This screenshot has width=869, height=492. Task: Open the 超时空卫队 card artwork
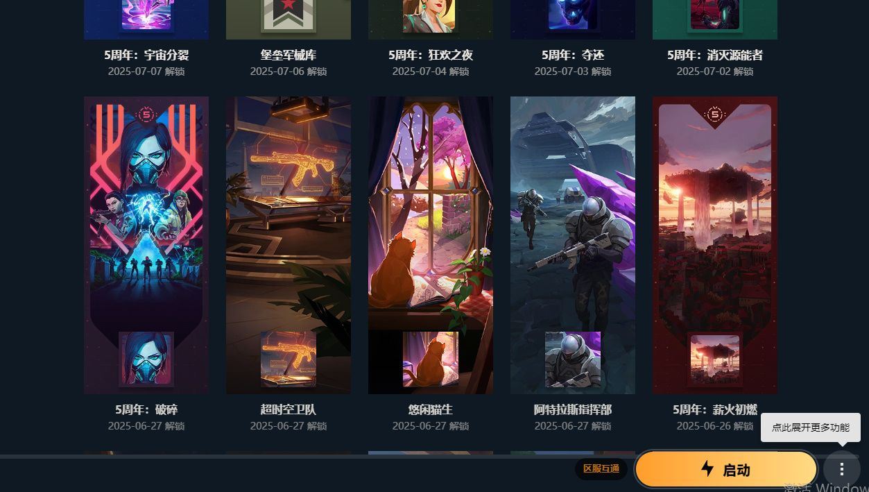tap(289, 245)
